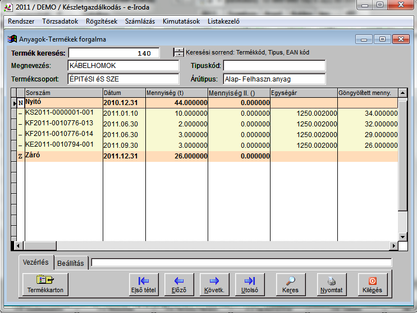Open the Rendszer menu
The image size is (417, 313).
pos(21,21)
